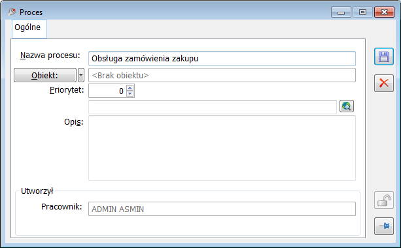The height and width of the screenshot is (248, 401).
Task: Close the Proces window
Action: pos(384,12)
